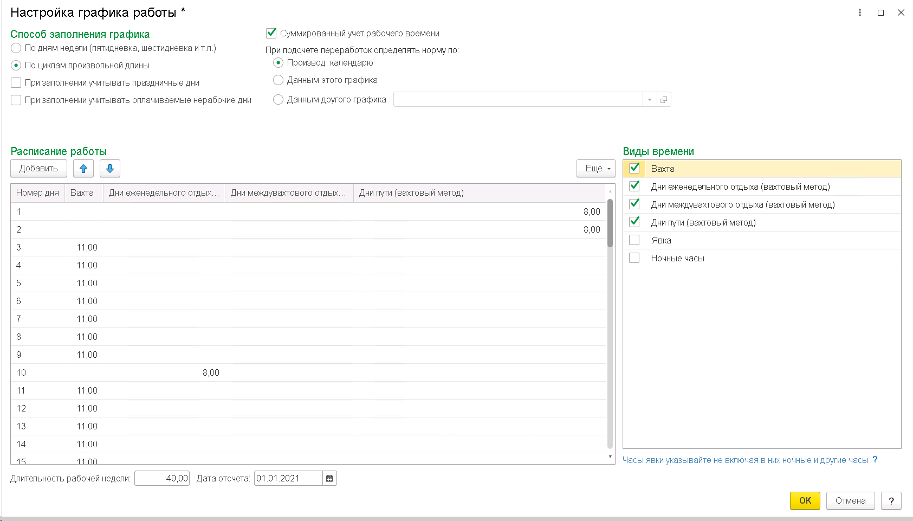
Task: Click the open-form icon beside the other schedule field
Action: (x=664, y=100)
